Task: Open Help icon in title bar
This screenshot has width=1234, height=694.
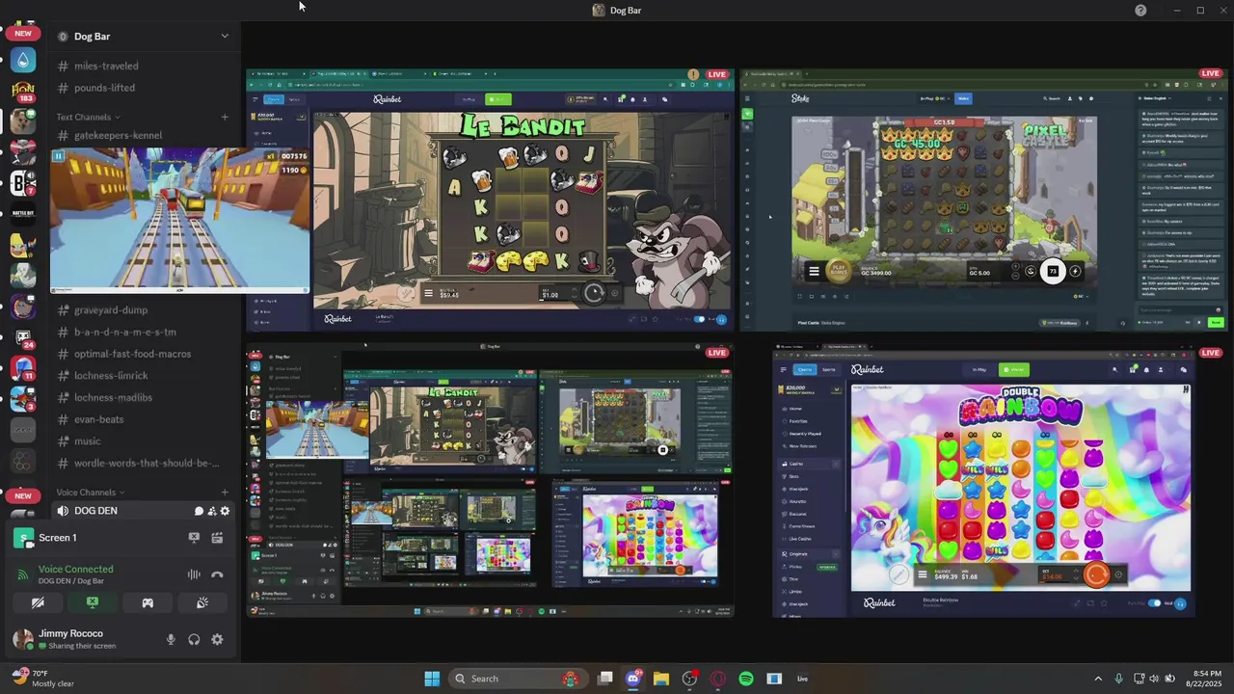Action: pos(1140,10)
